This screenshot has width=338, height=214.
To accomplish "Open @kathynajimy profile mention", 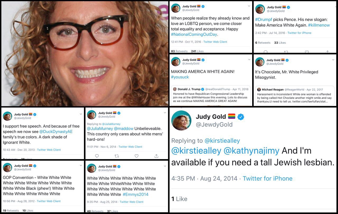I will [251, 150].
